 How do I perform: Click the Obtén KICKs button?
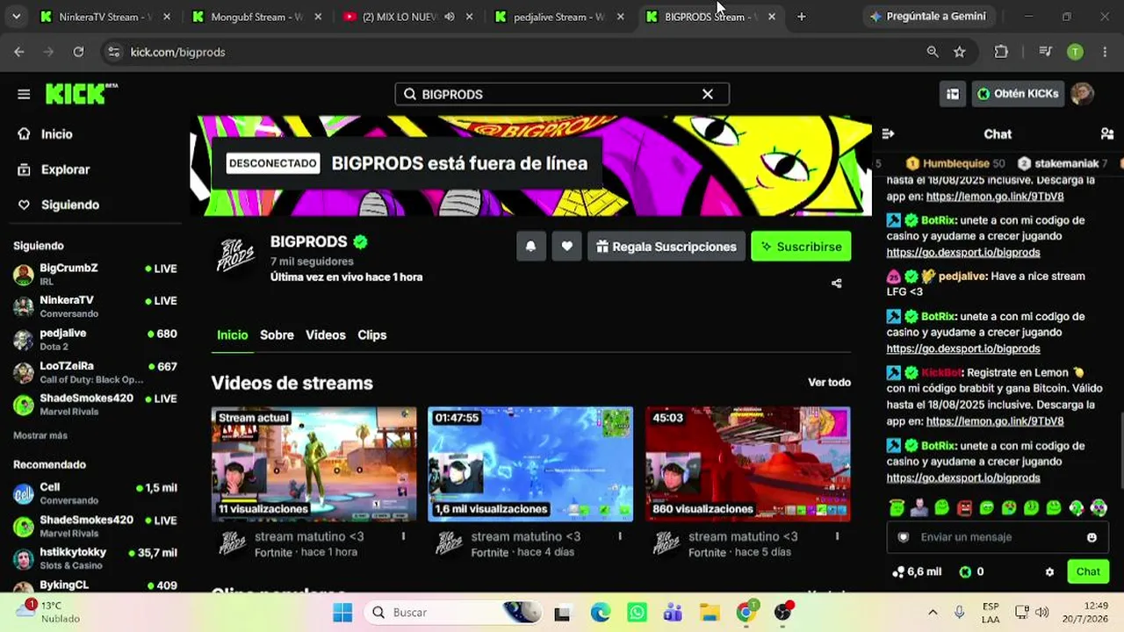(1018, 94)
